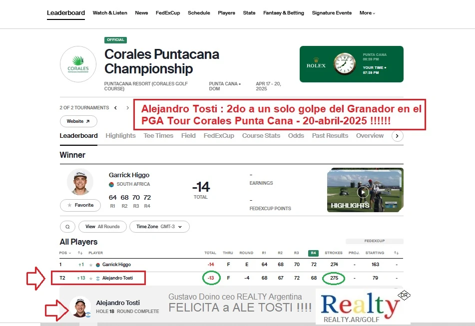This screenshot has width=475, height=326.
Task: Select the R1 column header
Action: pos(264,253)
